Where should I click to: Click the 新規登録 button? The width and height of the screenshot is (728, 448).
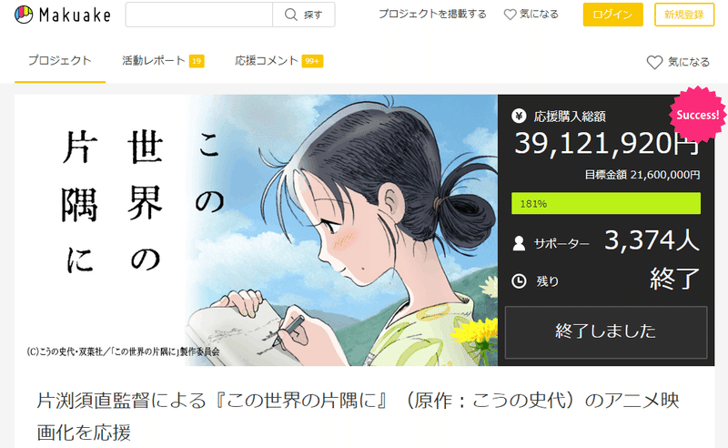click(684, 15)
